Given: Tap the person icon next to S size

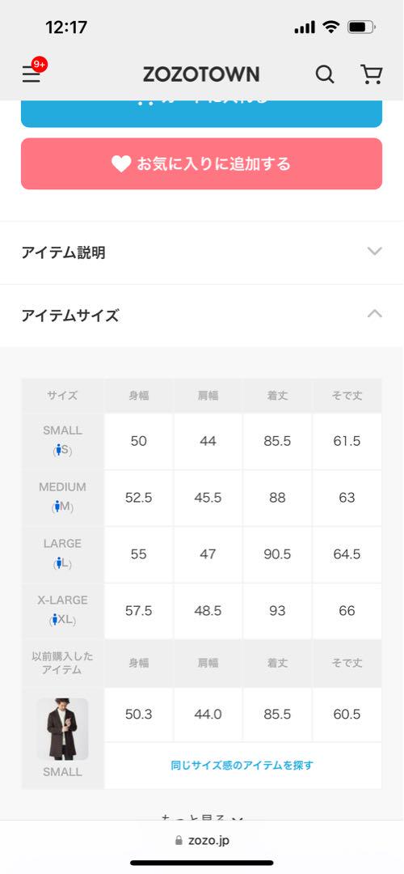Looking at the screenshot, I should [x=58, y=449].
